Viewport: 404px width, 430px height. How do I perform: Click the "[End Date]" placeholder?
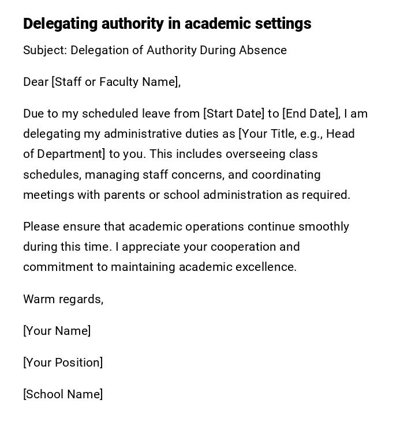[311, 114]
